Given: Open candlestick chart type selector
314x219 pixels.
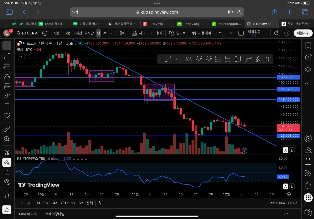Looking at the screenshot, I should click(121, 33).
